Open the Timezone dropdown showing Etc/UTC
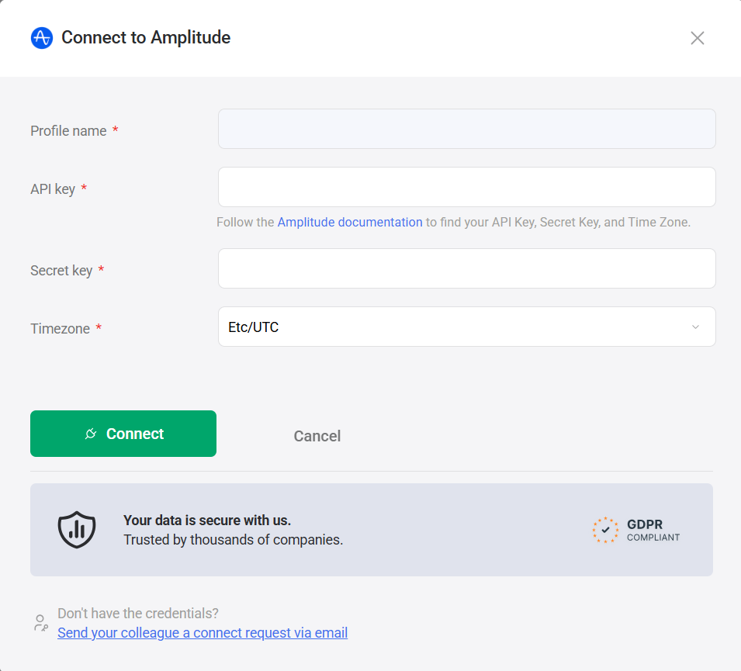The width and height of the screenshot is (741, 671). pyautogui.click(x=466, y=327)
